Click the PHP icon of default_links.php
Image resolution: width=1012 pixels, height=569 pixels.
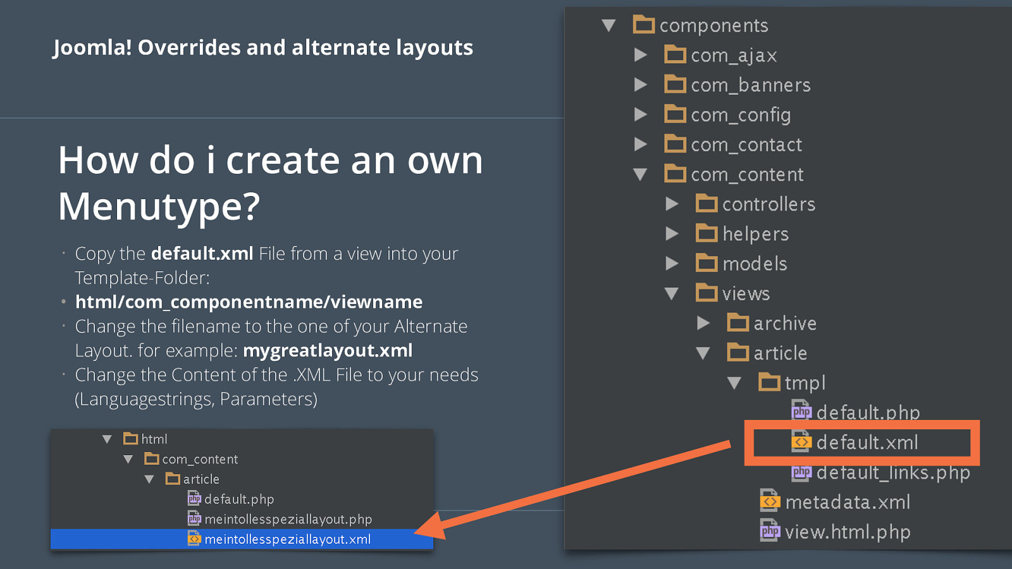(801, 471)
